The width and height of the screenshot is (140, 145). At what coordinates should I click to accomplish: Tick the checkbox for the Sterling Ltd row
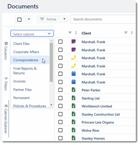(x=60, y=98)
